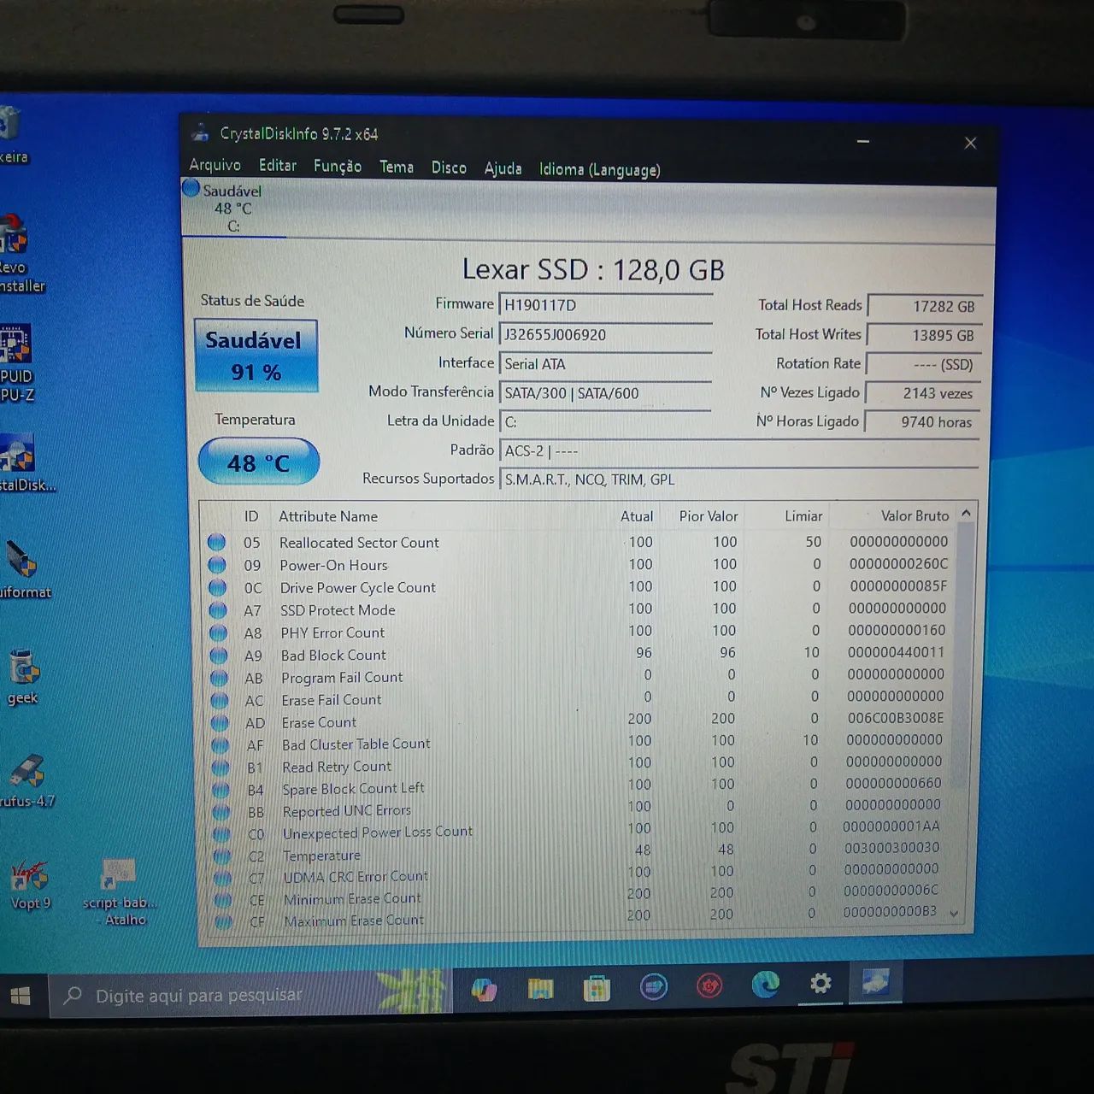Click the 48 °C temperature button
Viewport: 1094px width, 1094px height.
258,462
